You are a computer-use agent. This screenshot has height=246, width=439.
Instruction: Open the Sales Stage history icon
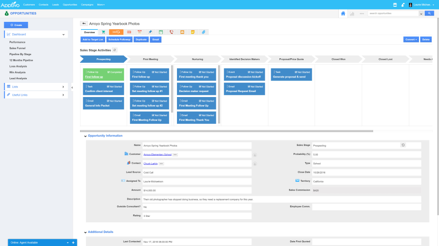point(403,145)
